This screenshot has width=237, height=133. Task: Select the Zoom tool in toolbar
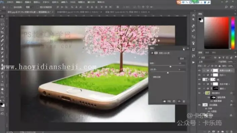coord(2,93)
